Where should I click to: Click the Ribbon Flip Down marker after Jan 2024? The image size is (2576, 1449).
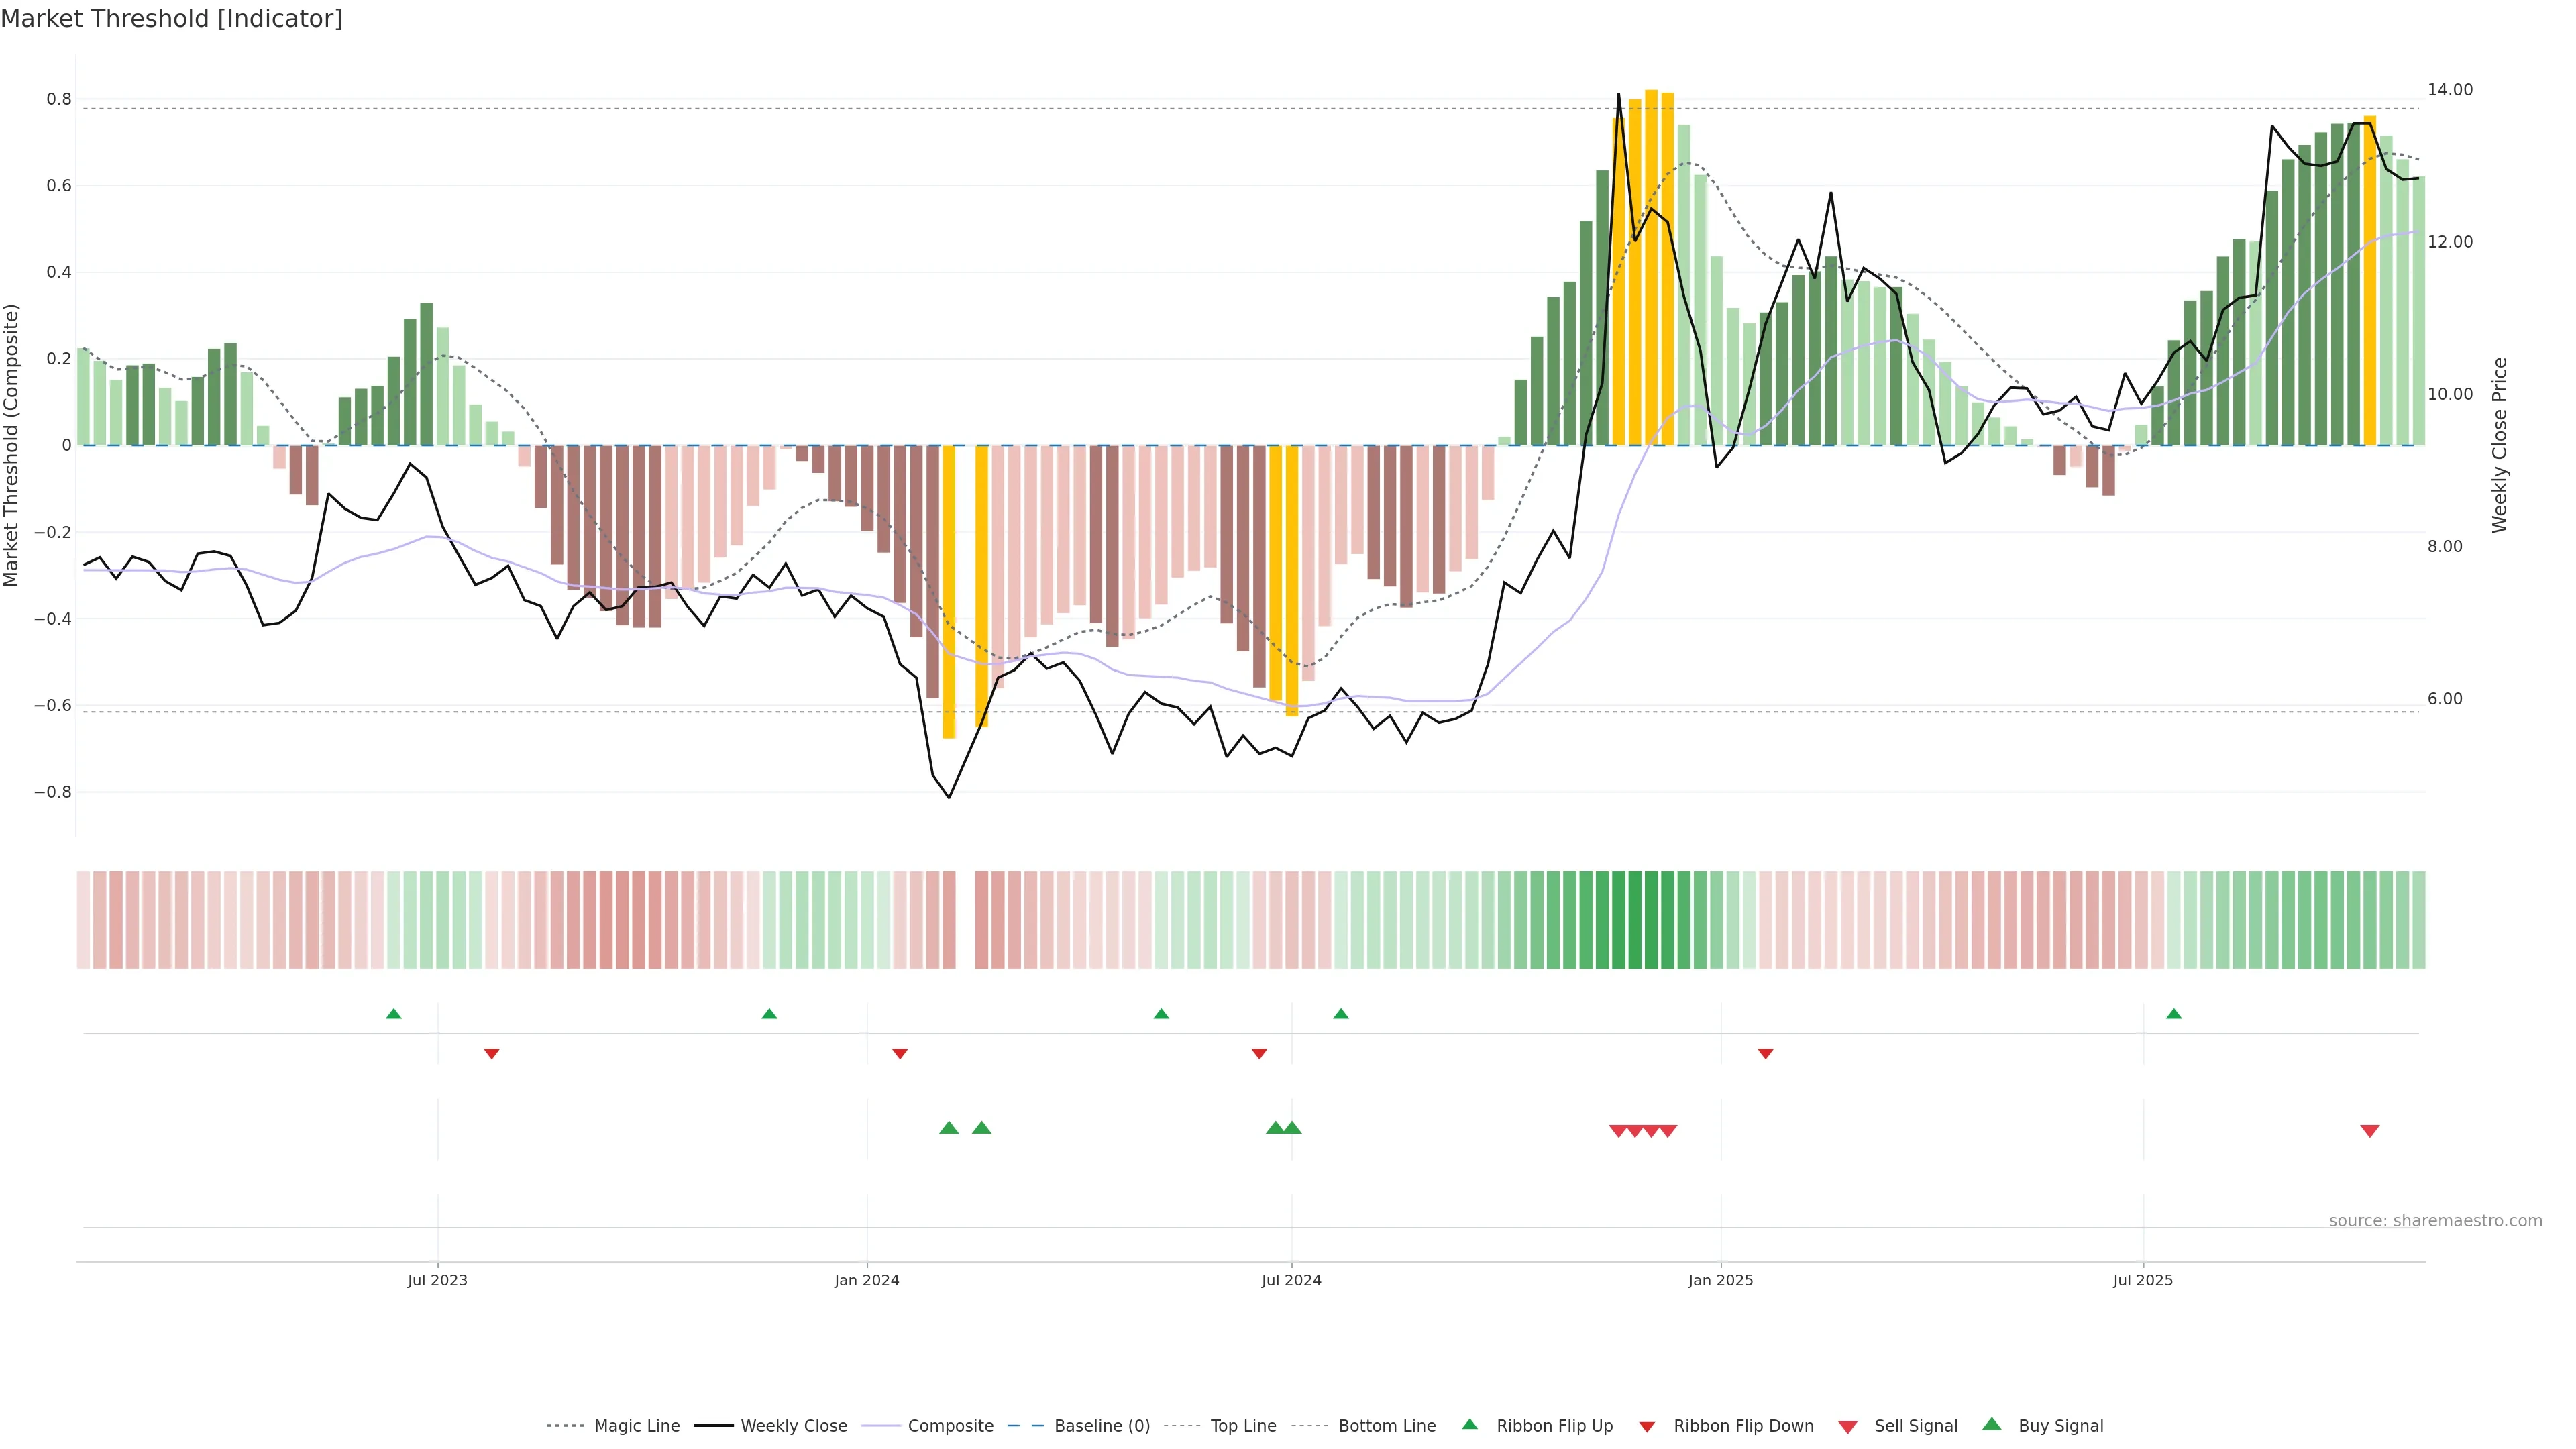click(x=899, y=1053)
